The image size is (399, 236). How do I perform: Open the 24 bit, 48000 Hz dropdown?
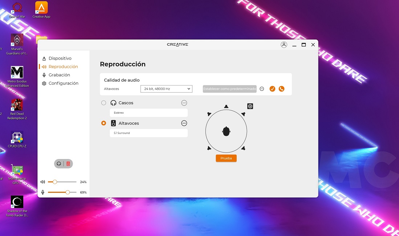[x=166, y=89]
